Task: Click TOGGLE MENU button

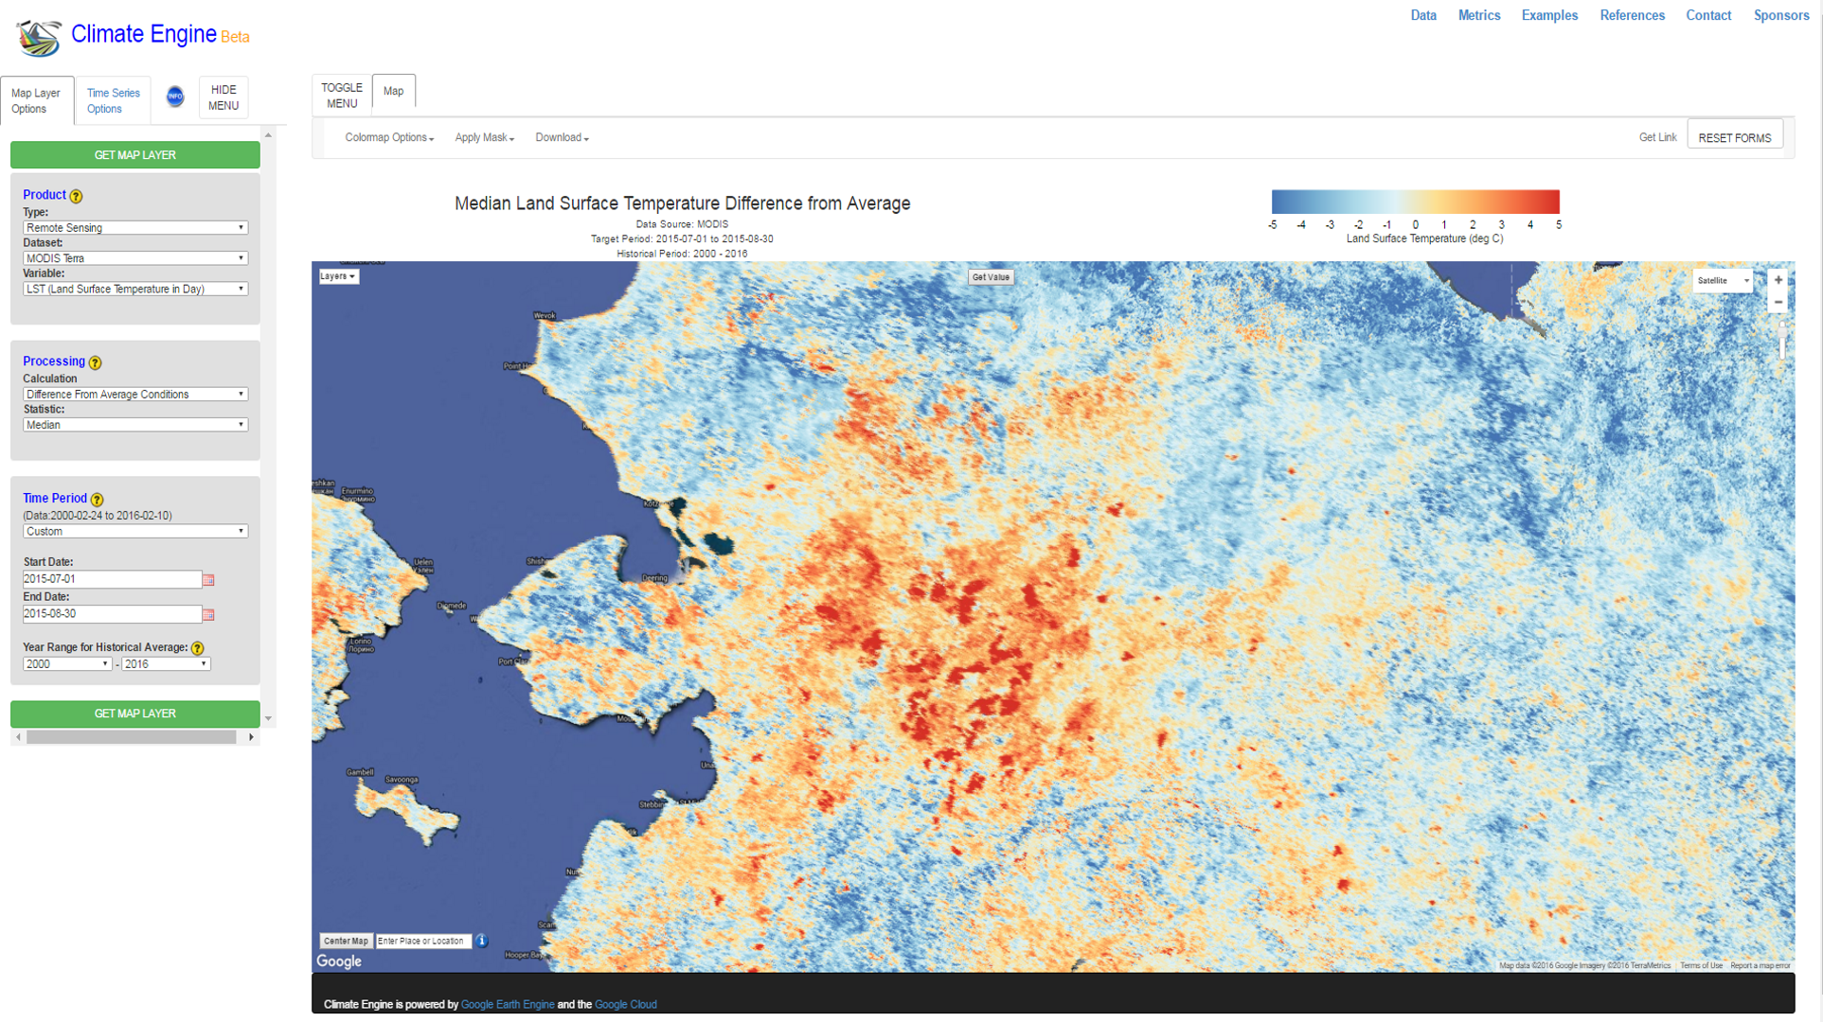Action: click(342, 96)
